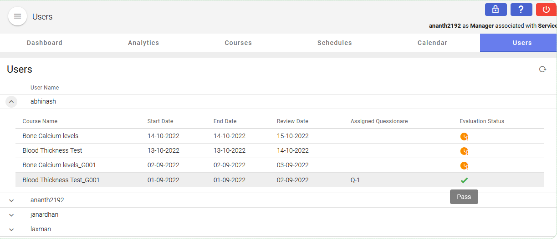
Task: Select the Blood Thickness Test_G001 course row
Action: [x=61, y=180]
